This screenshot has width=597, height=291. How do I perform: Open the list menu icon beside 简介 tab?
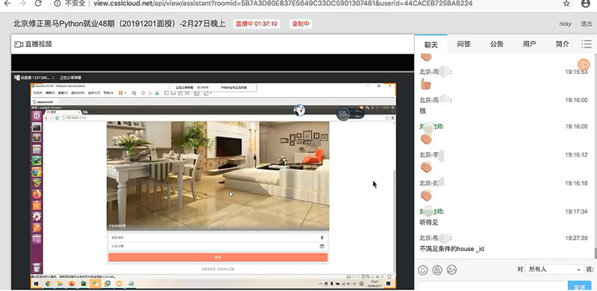coord(587,44)
